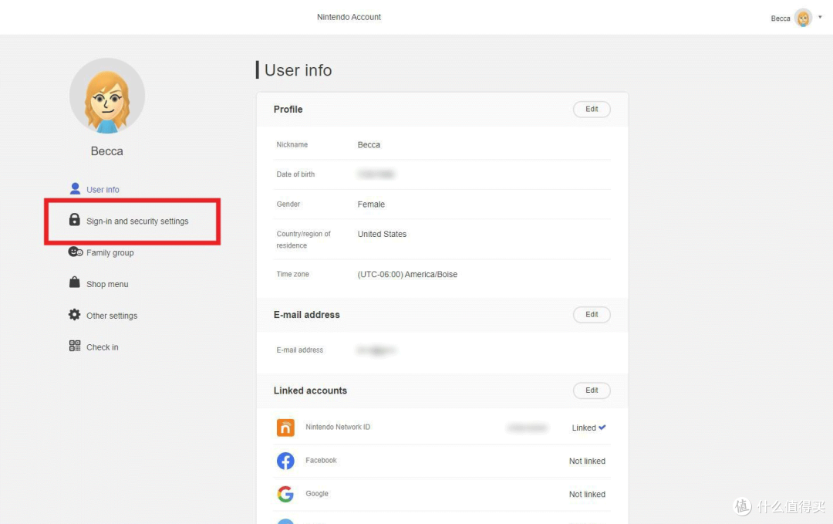The height and width of the screenshot is (524, 833).
Task: Click the Facebook Not linked status
Action: (x=587, y=461)
